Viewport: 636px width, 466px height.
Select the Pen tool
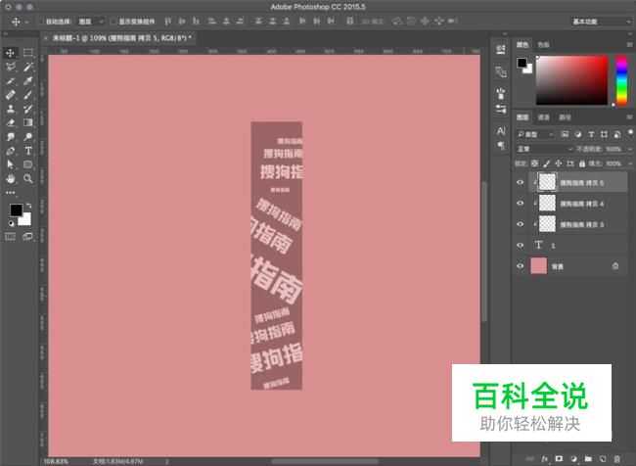pyautogui.click(x=10, y=151)
